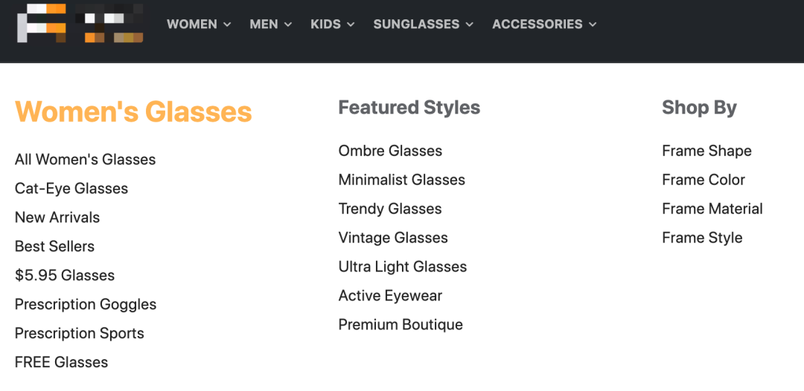Screen dimensions: 804x391
Task: Visit the Premium Boutique
Action: click(x=401, y=325)
